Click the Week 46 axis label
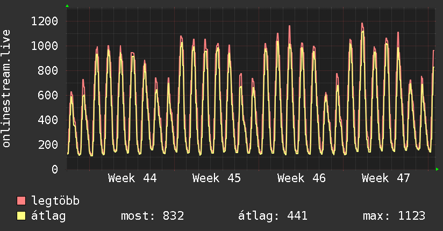The width and height of the screenshot is (443, 231). (302, 178)
